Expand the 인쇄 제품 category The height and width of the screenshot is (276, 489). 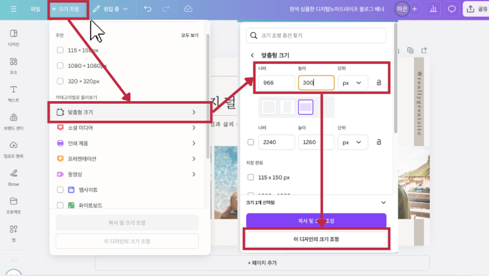tap(127, 143)
